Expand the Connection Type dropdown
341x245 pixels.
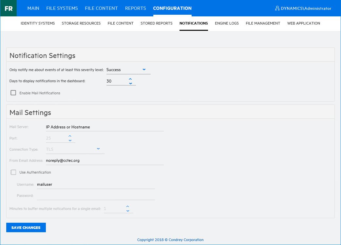click(x=75, y=149)
